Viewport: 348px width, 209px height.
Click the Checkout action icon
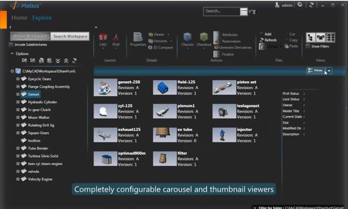(204, 38)
